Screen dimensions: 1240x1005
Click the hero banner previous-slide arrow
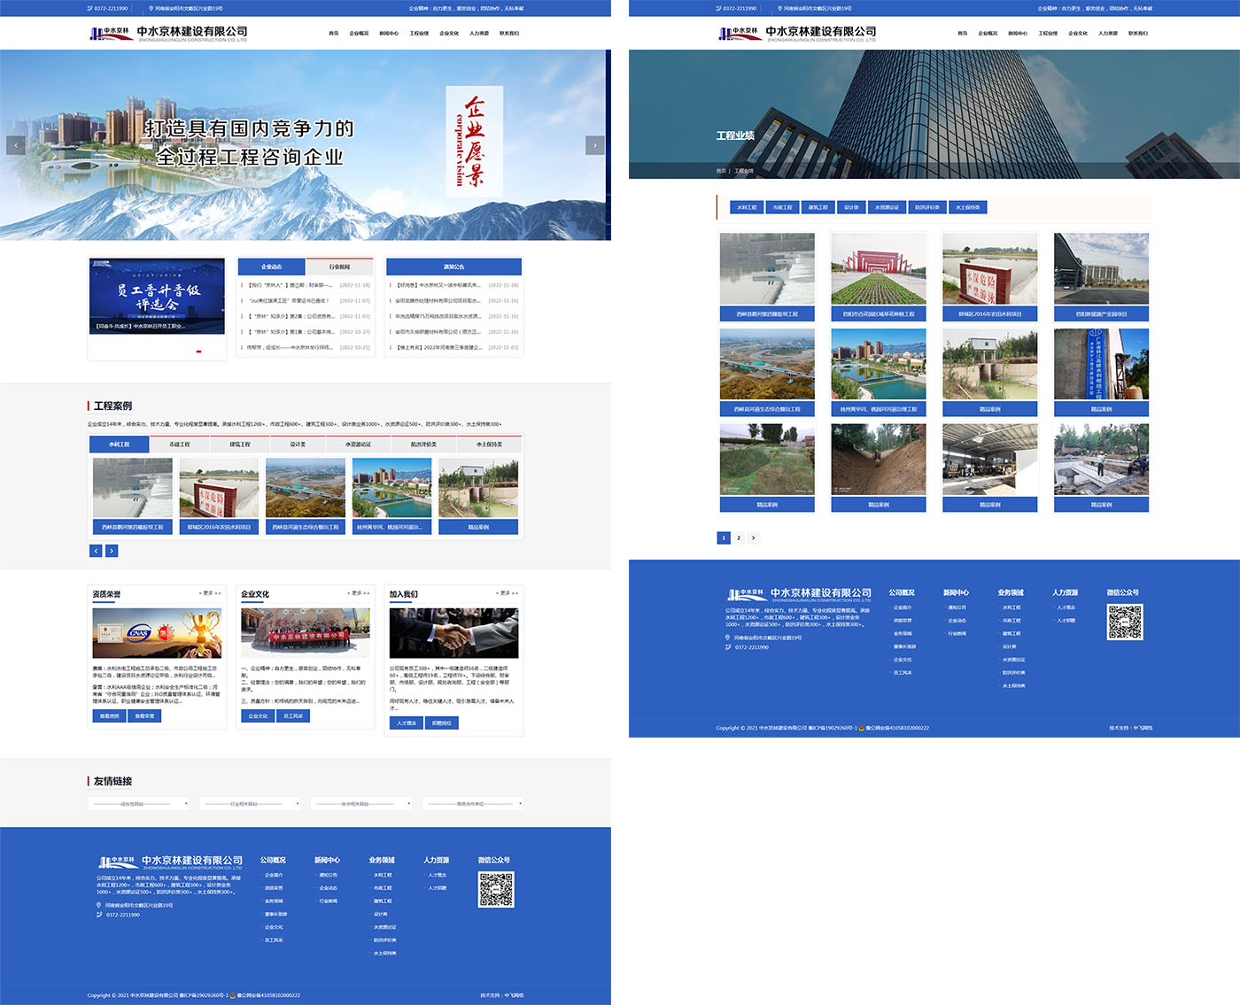tap(15, 145)
